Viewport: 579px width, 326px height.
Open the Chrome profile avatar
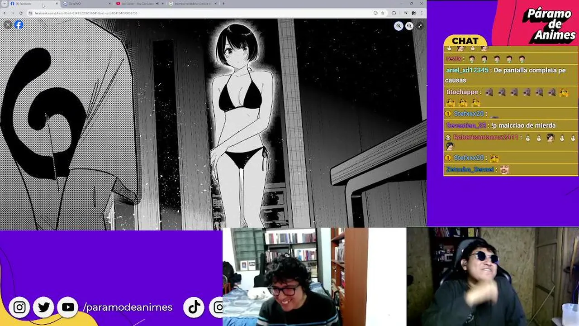pos(413,13)
